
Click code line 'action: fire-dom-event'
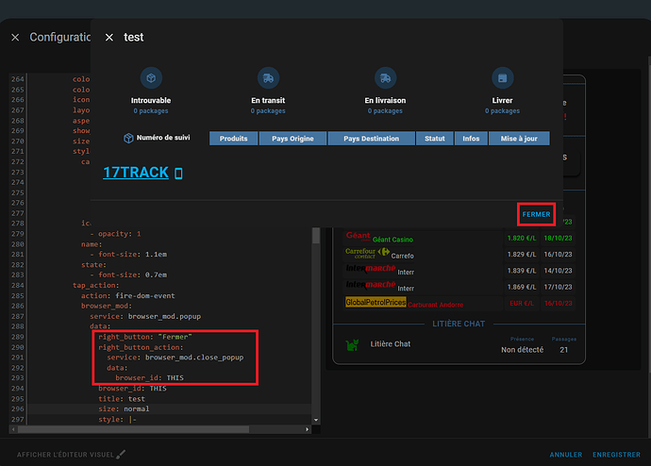128,296
